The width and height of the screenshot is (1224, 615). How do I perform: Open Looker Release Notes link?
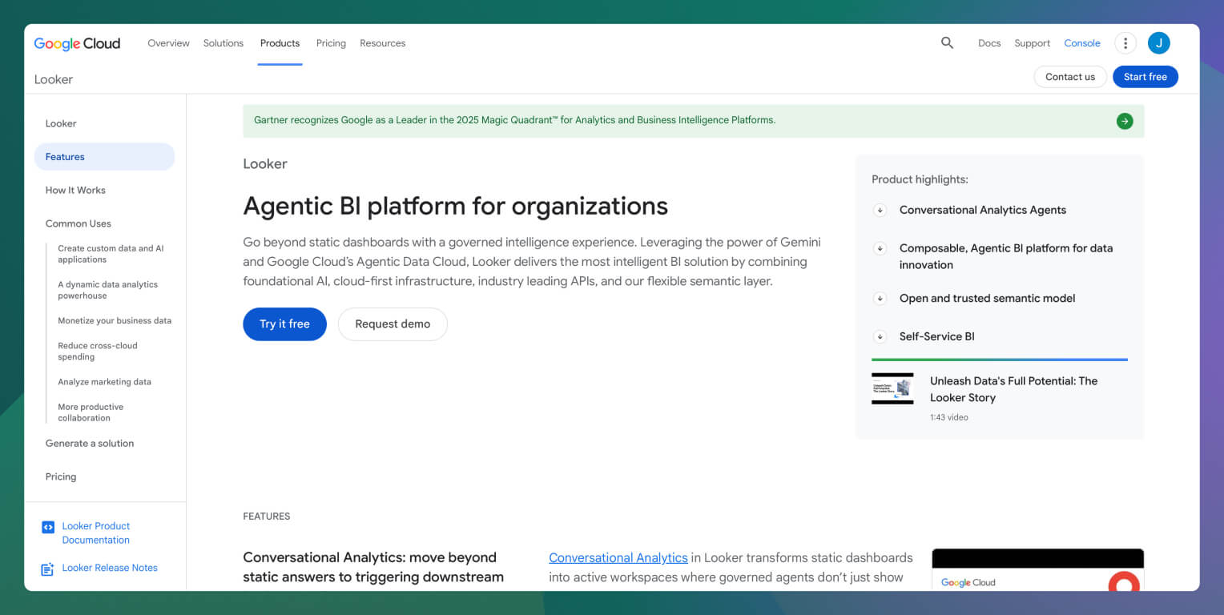coord(110,569)
